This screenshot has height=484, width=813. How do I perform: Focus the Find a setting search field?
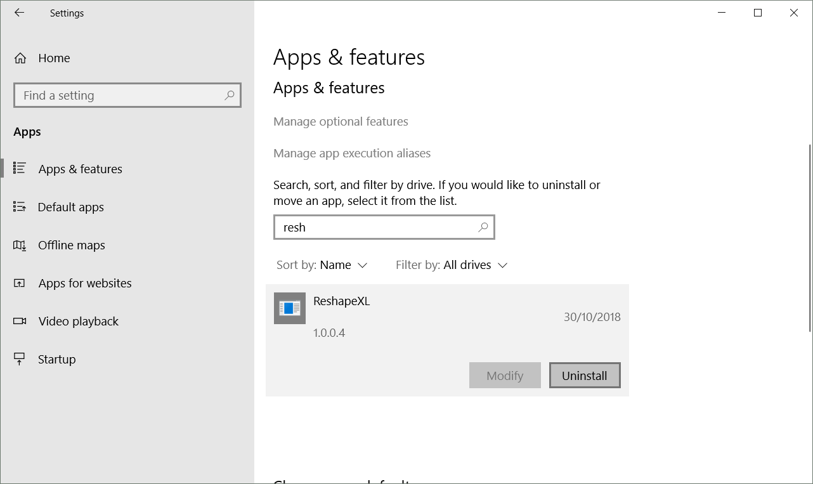[127, 95]
